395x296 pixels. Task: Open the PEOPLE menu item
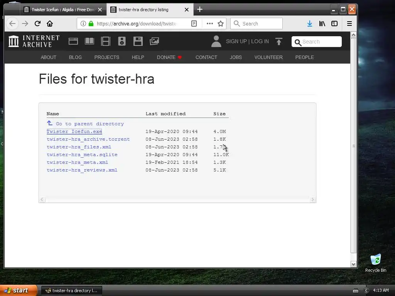[x=305, y=57]
